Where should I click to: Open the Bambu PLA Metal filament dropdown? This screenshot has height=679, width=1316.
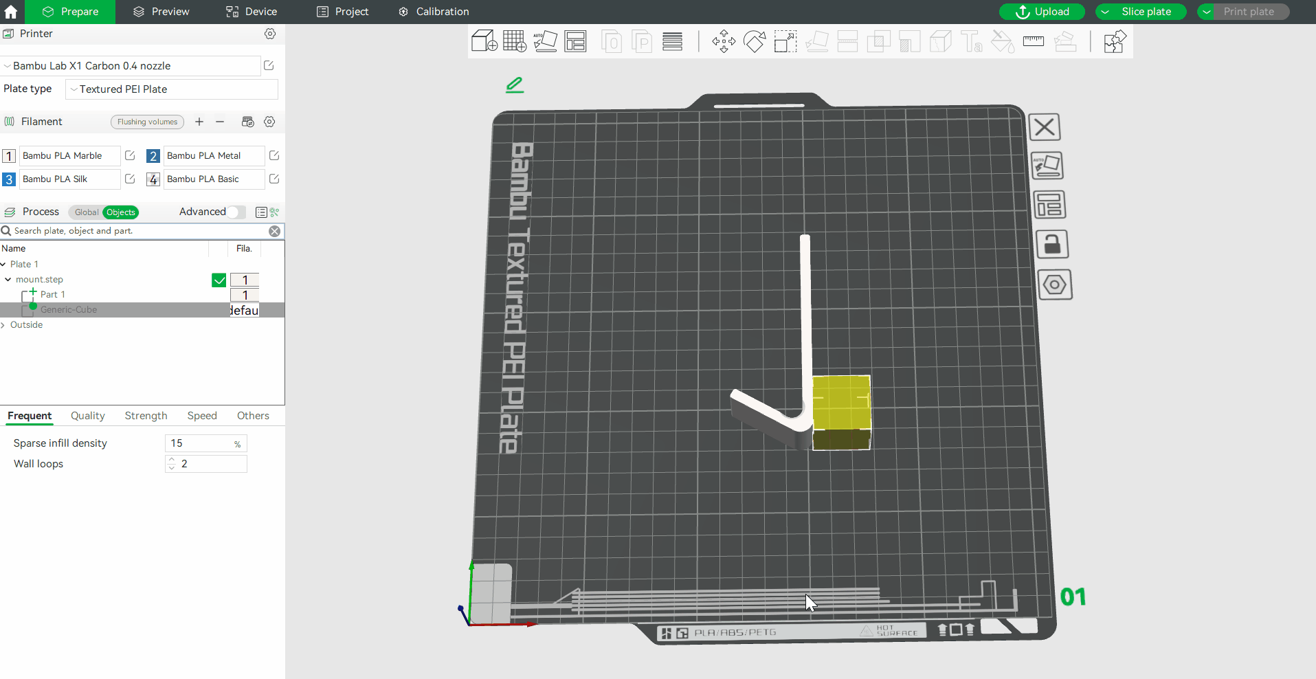pyautogui.click(x=214, y=156)
